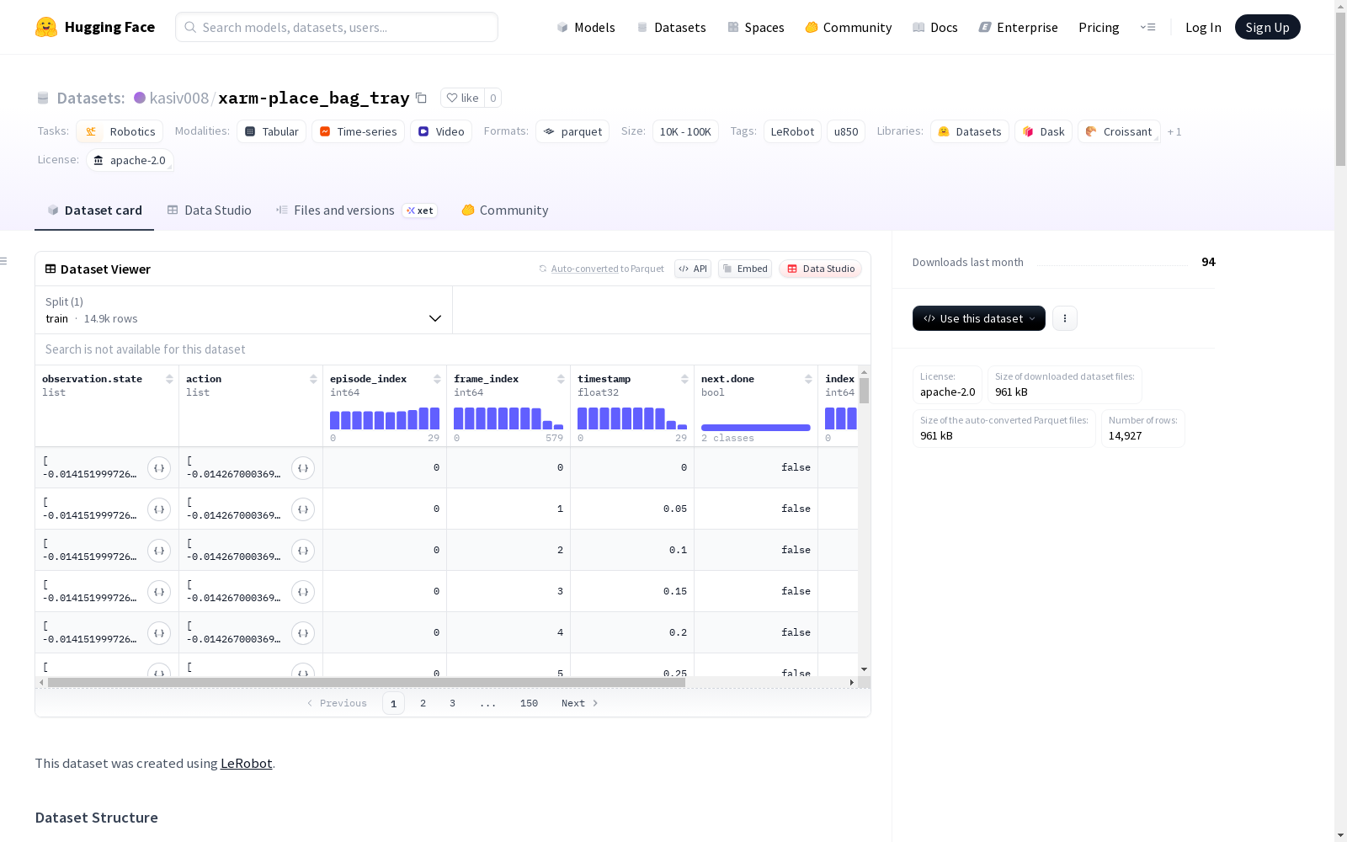The image size is (1347, 842).
Task: Switch to the Files and versions tab
Action: [356, 210]
